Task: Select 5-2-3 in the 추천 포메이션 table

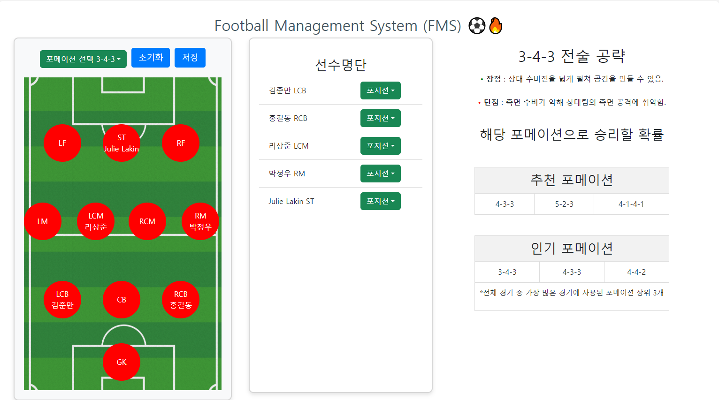Action: click(564, 204)
